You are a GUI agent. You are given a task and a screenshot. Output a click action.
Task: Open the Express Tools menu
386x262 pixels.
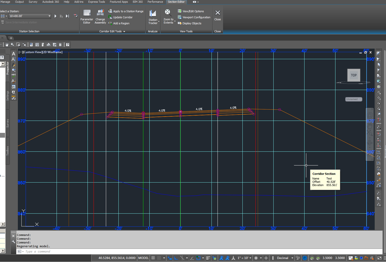click(x=96, y=2)
